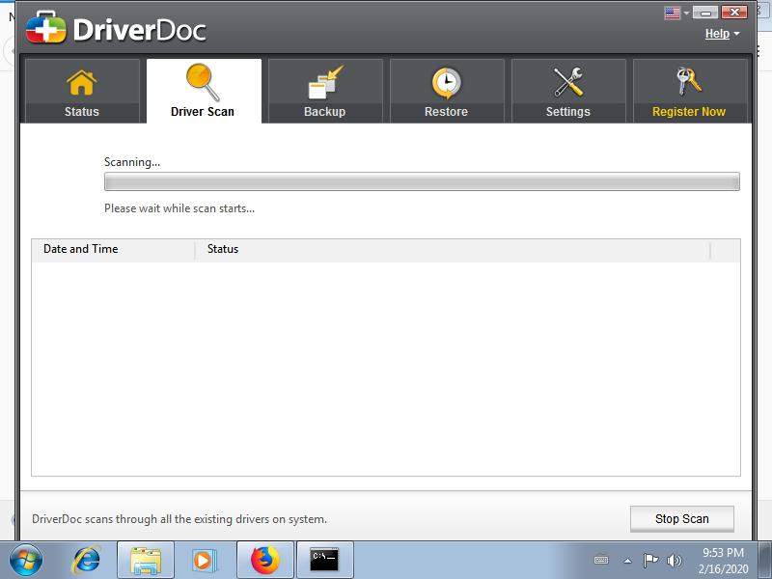The image size is (772, 579).
Task: Select the Driver Scan tab label
Action: (x=203, y=112)
